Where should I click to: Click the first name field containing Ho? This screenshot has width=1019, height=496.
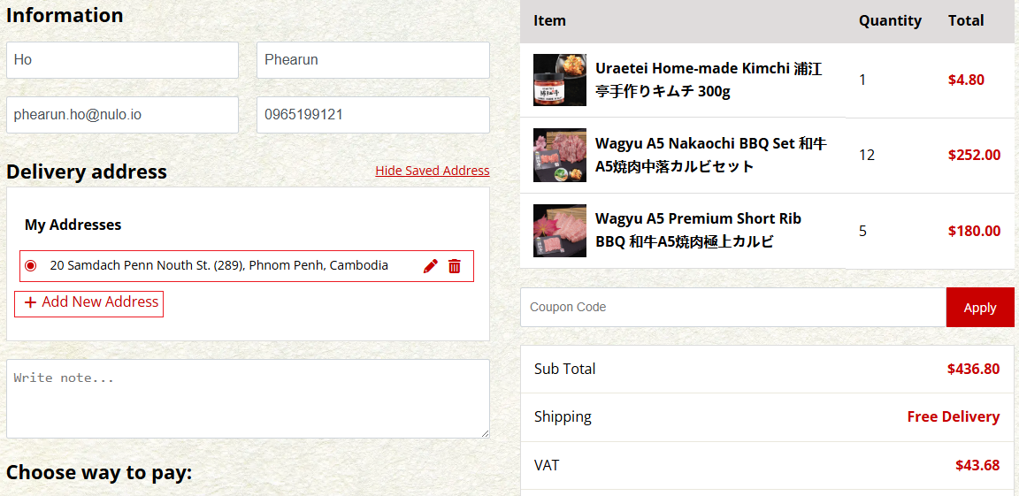[x=122, y=60]
